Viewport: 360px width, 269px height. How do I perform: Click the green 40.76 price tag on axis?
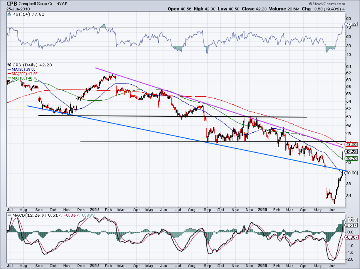pos(351,158)
